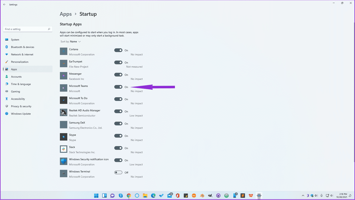The width and height of the screenshot is (355, 200).
Task: Open GitHub Desktop from the taskbar
Action: coord(218,196)
